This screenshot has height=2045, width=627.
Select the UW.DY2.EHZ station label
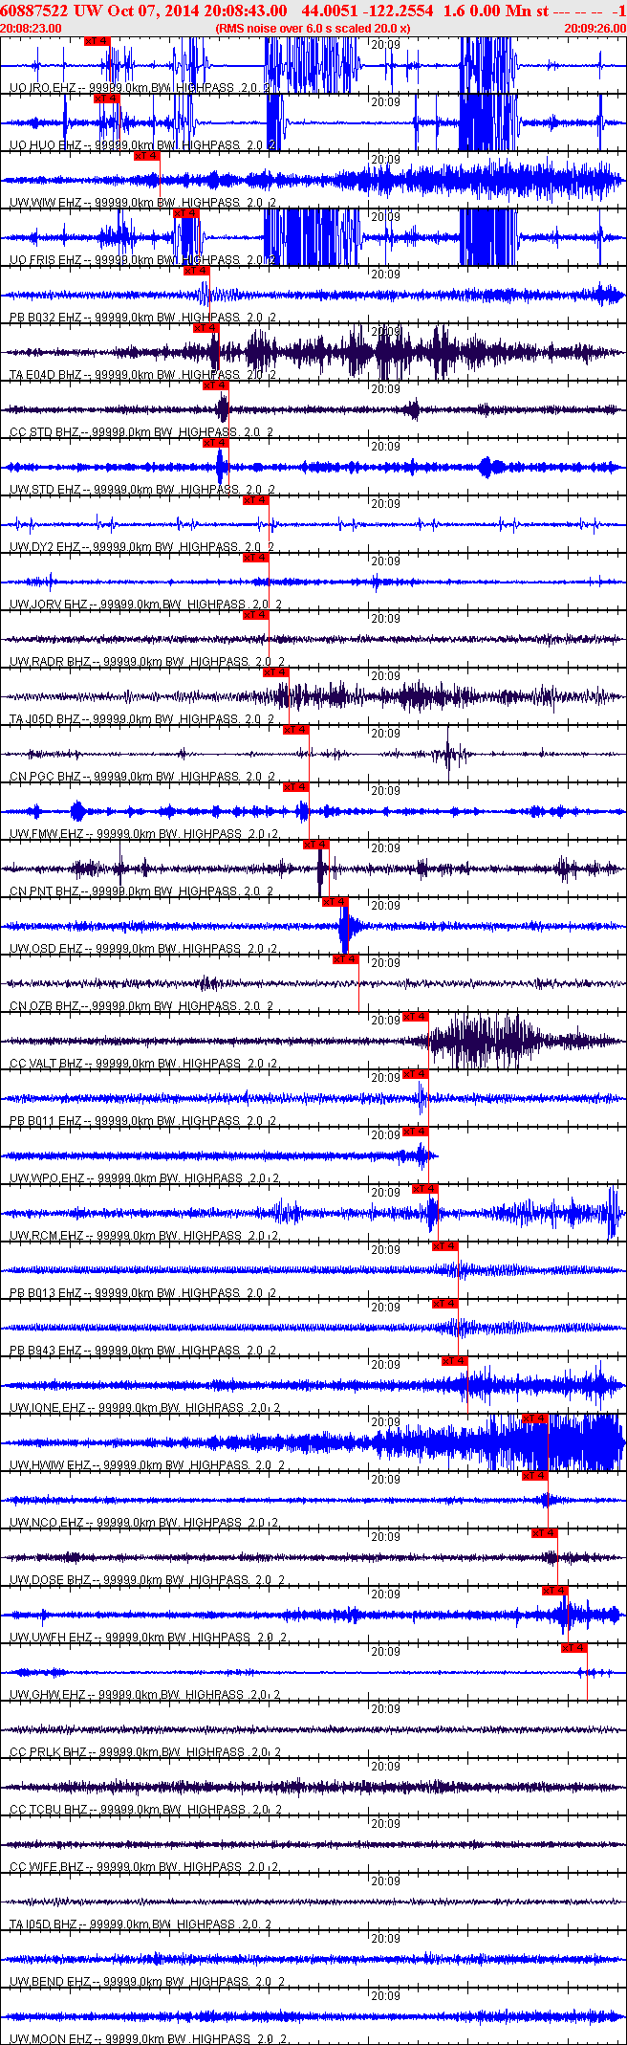tap(142, 547)
